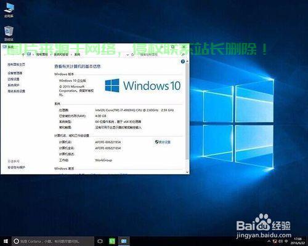Click the Cortana search box
308x246 pixels.
pos(53,241)
